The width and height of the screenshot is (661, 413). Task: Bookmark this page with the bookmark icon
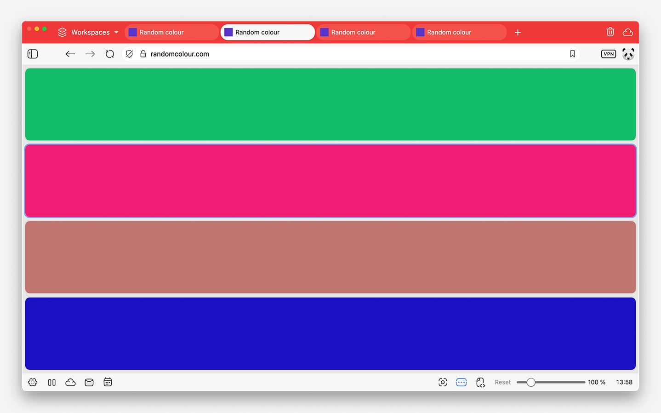[572, 54]
